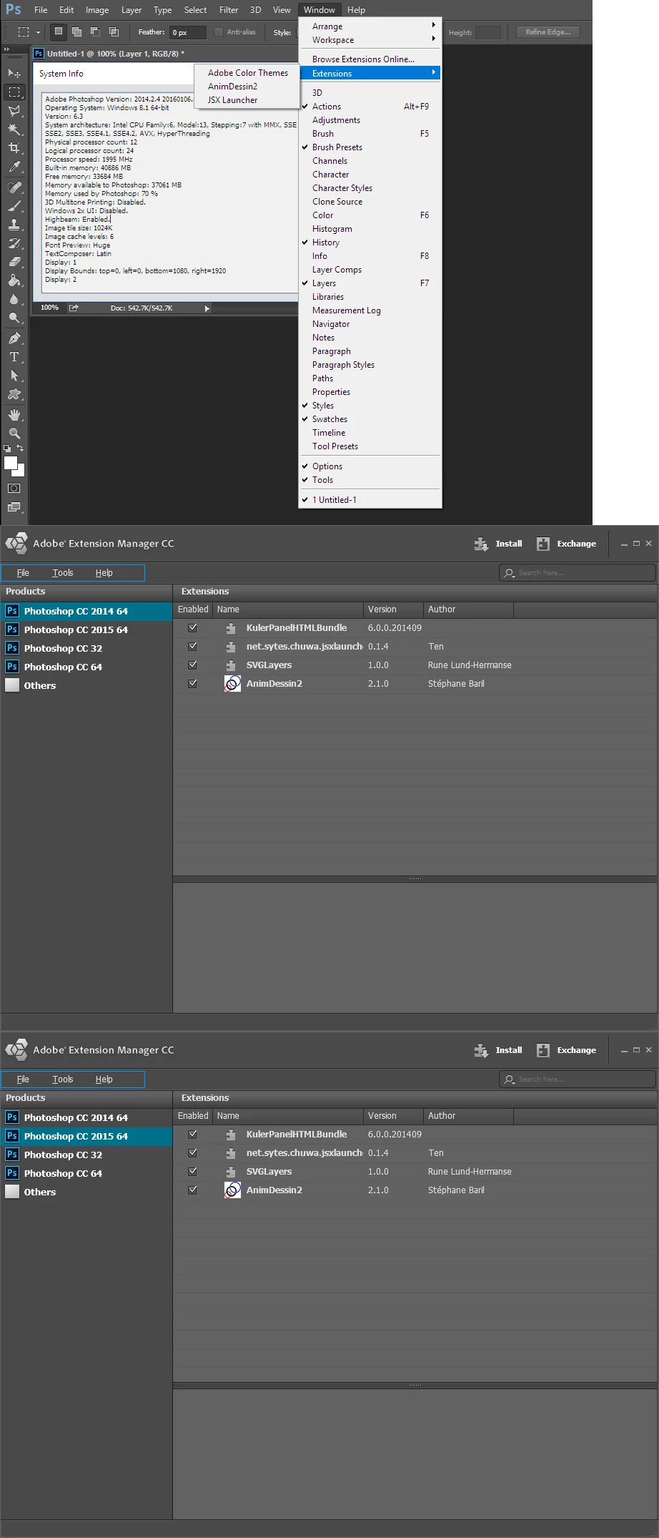Click the default foreground/background colors icon
Screen dimensions: 659x1538
[7, 449]
